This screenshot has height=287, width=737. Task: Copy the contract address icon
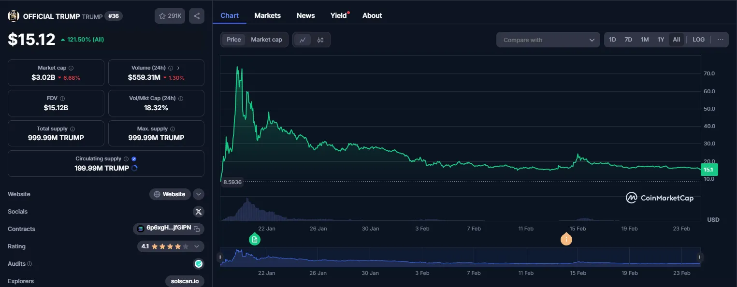[x=197, y=229]
